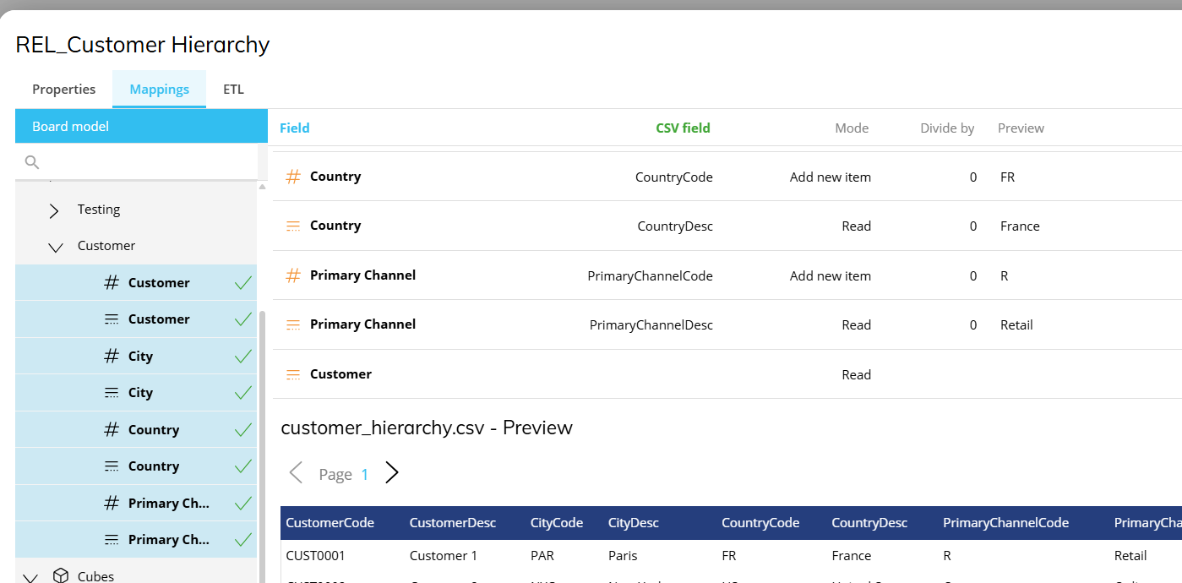Open CountryCode CSV field selector
This screenshot has height=583, width=1182.
(674, 177)
